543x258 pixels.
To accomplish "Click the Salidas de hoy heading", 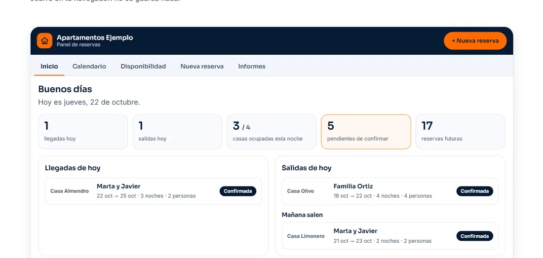I will (307, 168).
